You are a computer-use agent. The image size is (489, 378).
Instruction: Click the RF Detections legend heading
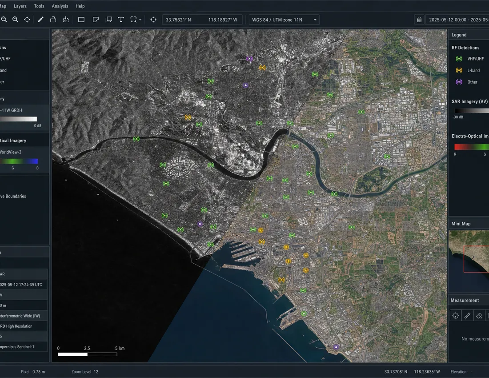click(x=465, y=48)
